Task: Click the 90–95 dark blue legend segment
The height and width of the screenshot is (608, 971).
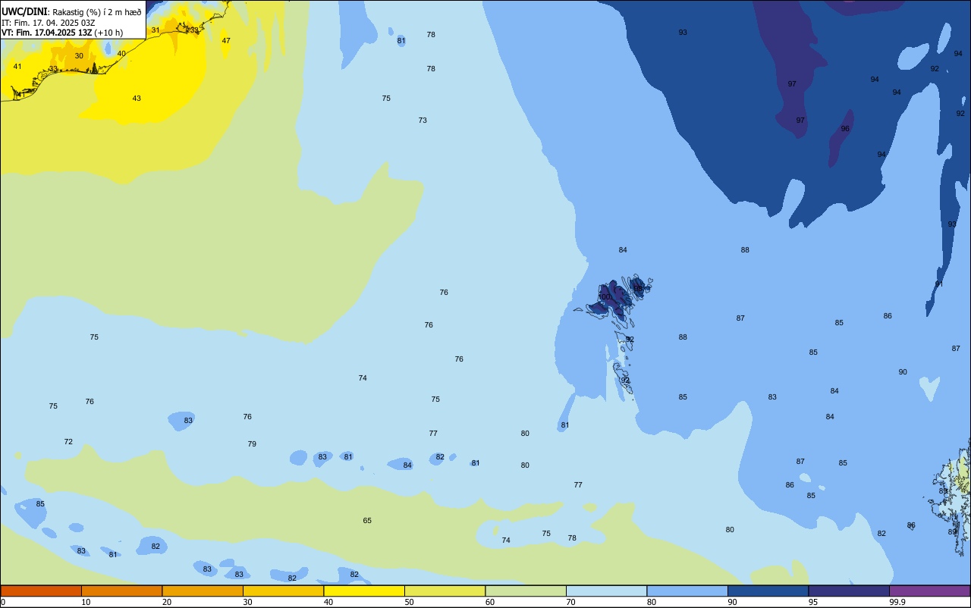Action: tap(768, 591)
